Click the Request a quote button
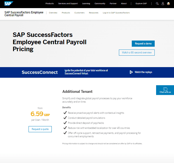174x163 pixels. 40,129
